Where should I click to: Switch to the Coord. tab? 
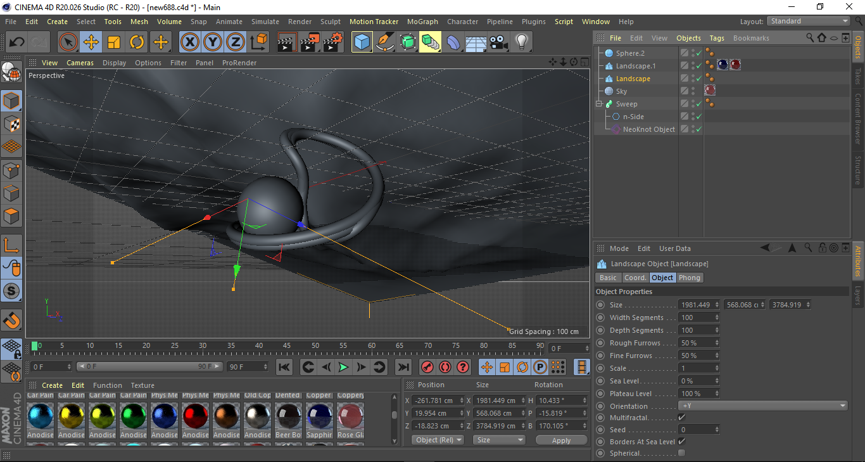(635, 278)
